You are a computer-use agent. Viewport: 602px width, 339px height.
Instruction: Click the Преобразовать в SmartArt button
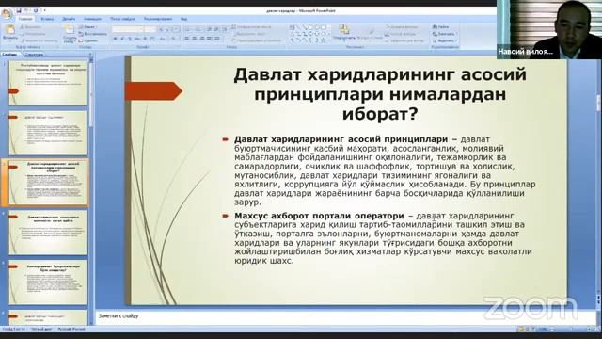(257, 40)
